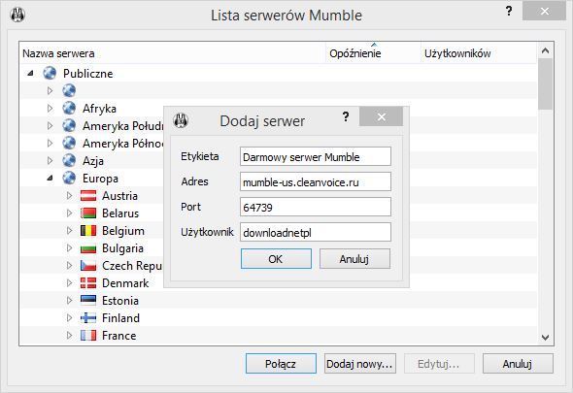This screenshot has height=393, width=573.
Task: Click the help question mark in the server list window
Action: (509, 11)
